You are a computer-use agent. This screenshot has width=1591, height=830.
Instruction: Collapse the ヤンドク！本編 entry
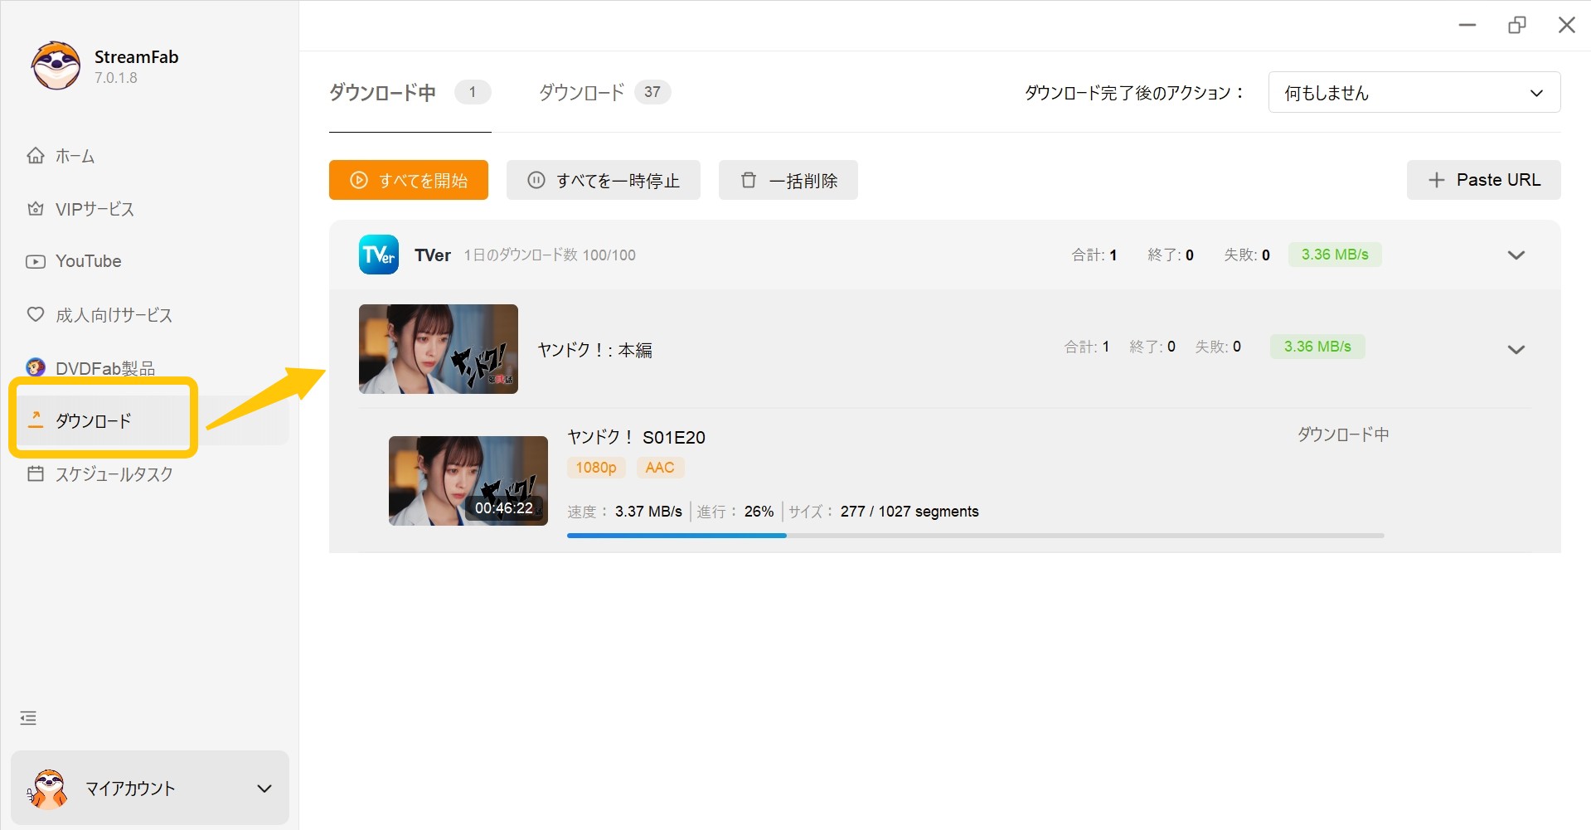[x=1516, y=349]
